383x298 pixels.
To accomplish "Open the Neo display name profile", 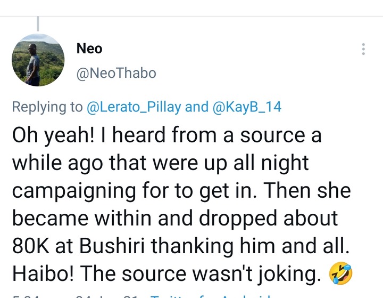I will 89,49.
